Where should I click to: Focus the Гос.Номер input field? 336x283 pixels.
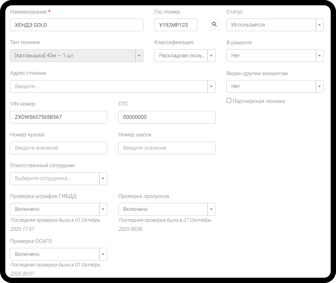[175, 25]
